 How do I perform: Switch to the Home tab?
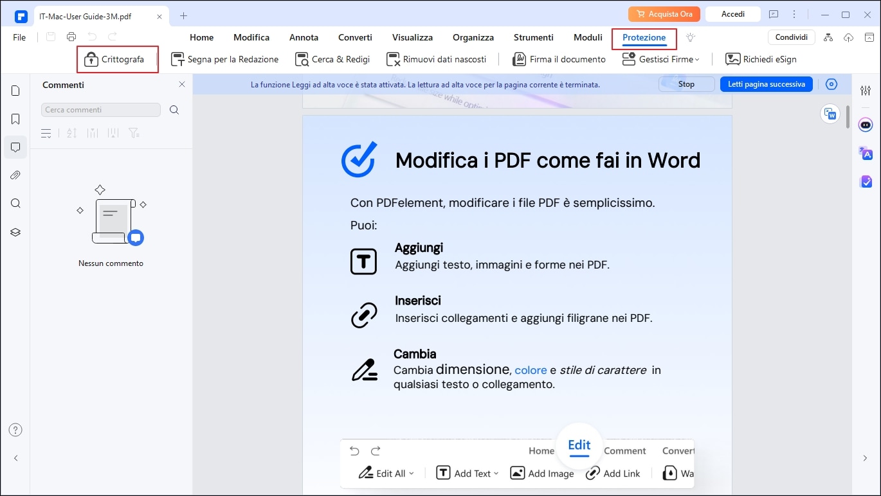[x=202, y=37]
